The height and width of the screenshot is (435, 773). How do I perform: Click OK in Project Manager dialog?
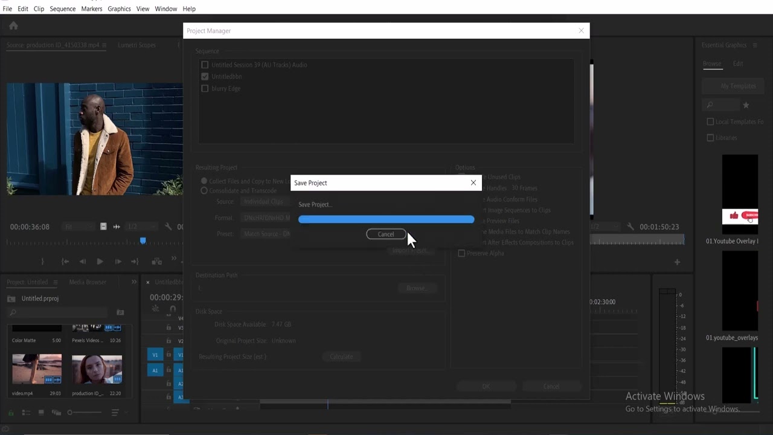tap(486, 387)
